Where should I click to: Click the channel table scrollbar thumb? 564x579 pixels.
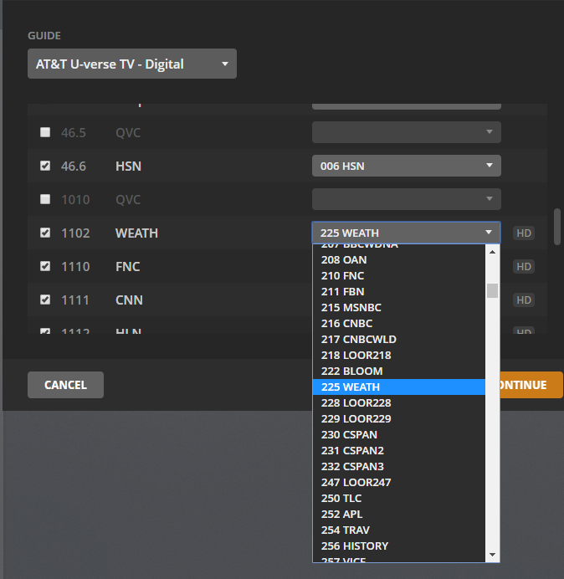[x=557, y=227]
